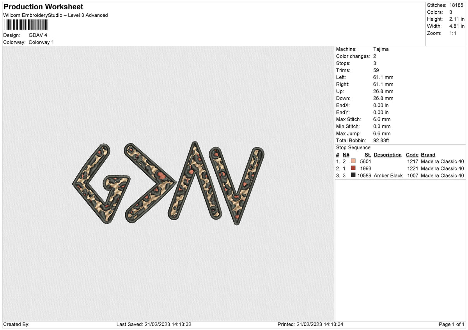Click the dark red swatch beside 1993
The width and height of the screenshot is (468, 330).
coord(353,169)
